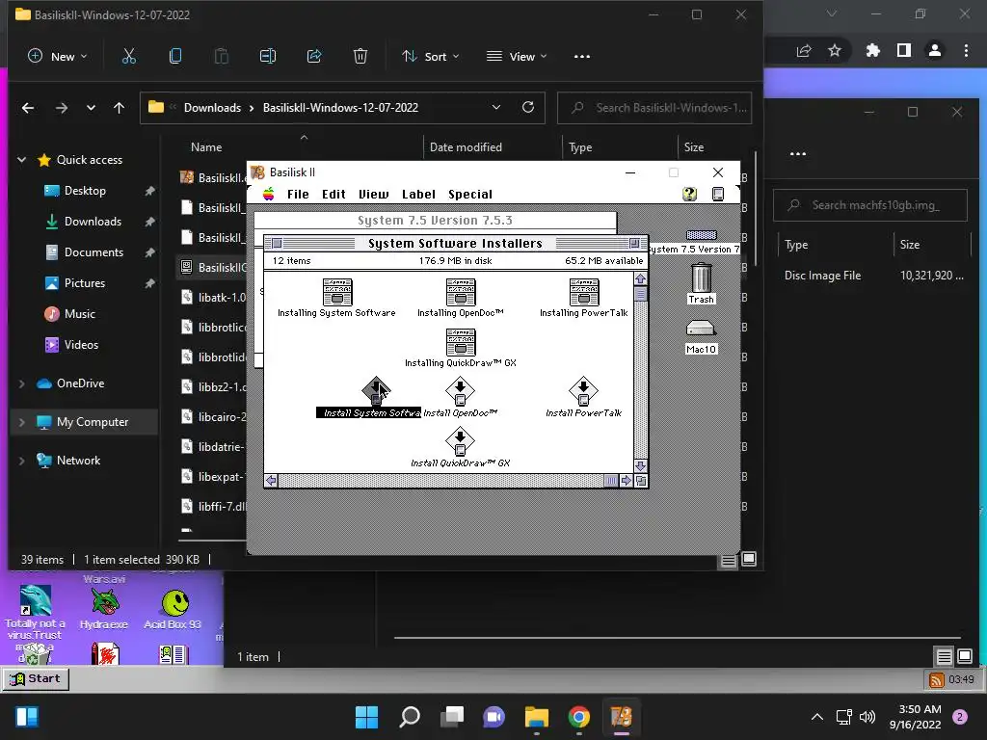Select the System 7.5 Version disk icon
Viewport: 987px width, 740px height.
coord(702,235)
